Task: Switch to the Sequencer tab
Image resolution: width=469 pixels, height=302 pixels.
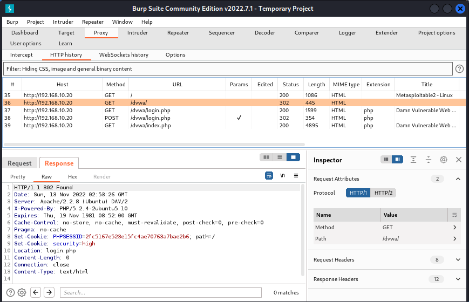Action: point(222,32)
